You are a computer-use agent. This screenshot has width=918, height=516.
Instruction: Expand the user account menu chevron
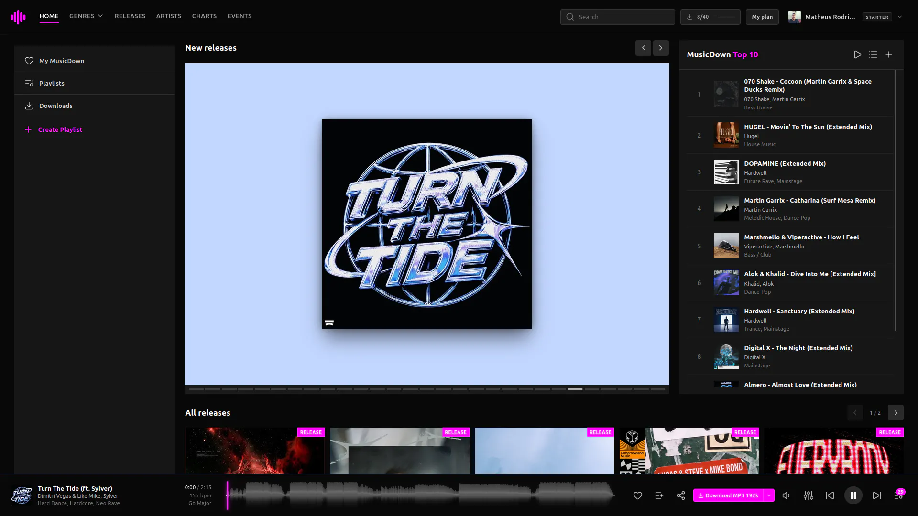point(900,17)
